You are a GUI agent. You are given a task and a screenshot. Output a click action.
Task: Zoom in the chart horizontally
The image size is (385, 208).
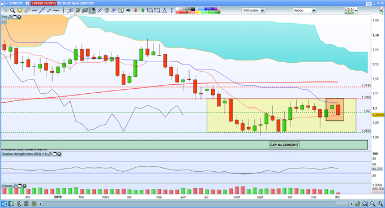click(380, 203)
